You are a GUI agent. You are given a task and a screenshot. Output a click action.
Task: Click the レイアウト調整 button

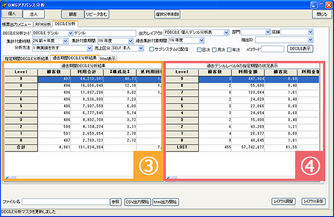pos(284,201)
